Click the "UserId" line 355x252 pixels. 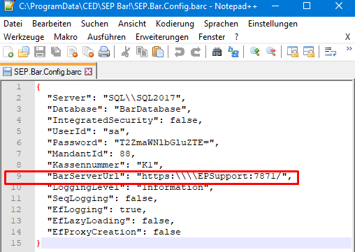pyautogui.click(x=88, y=131)
